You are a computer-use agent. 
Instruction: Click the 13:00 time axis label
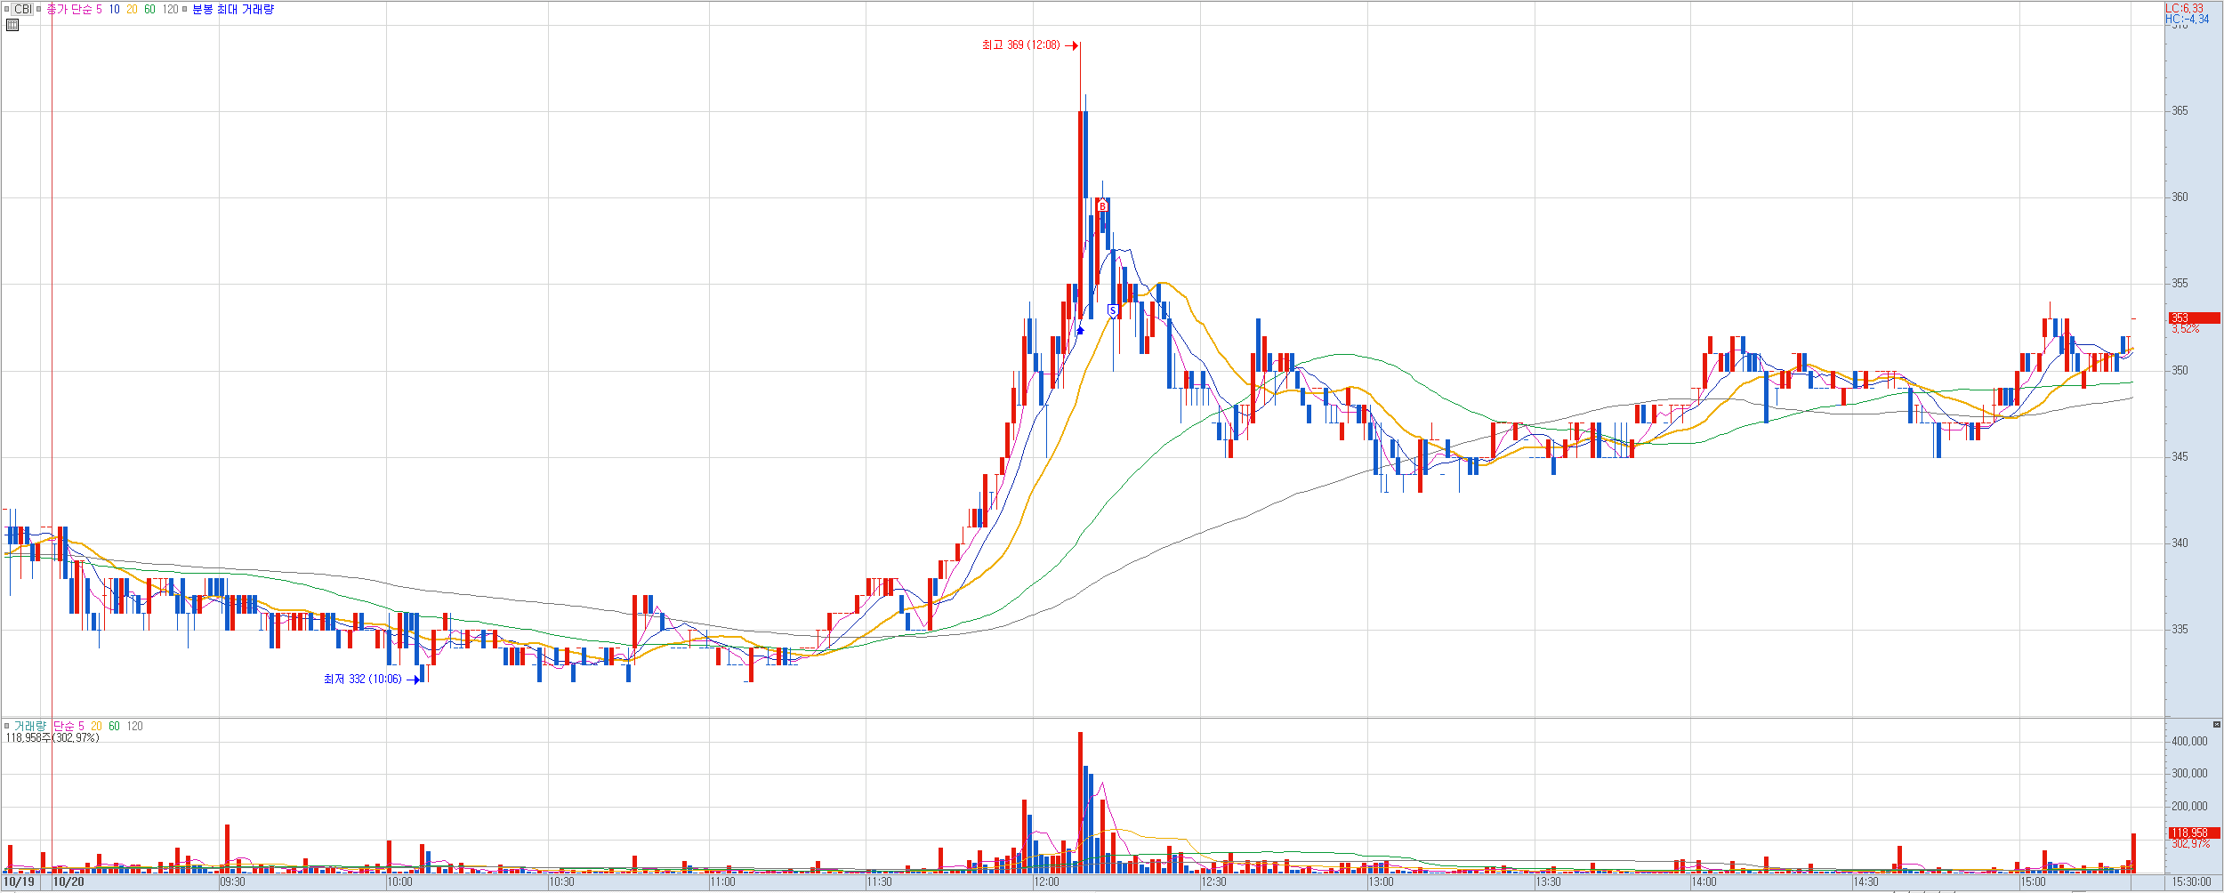point(1381,881)
